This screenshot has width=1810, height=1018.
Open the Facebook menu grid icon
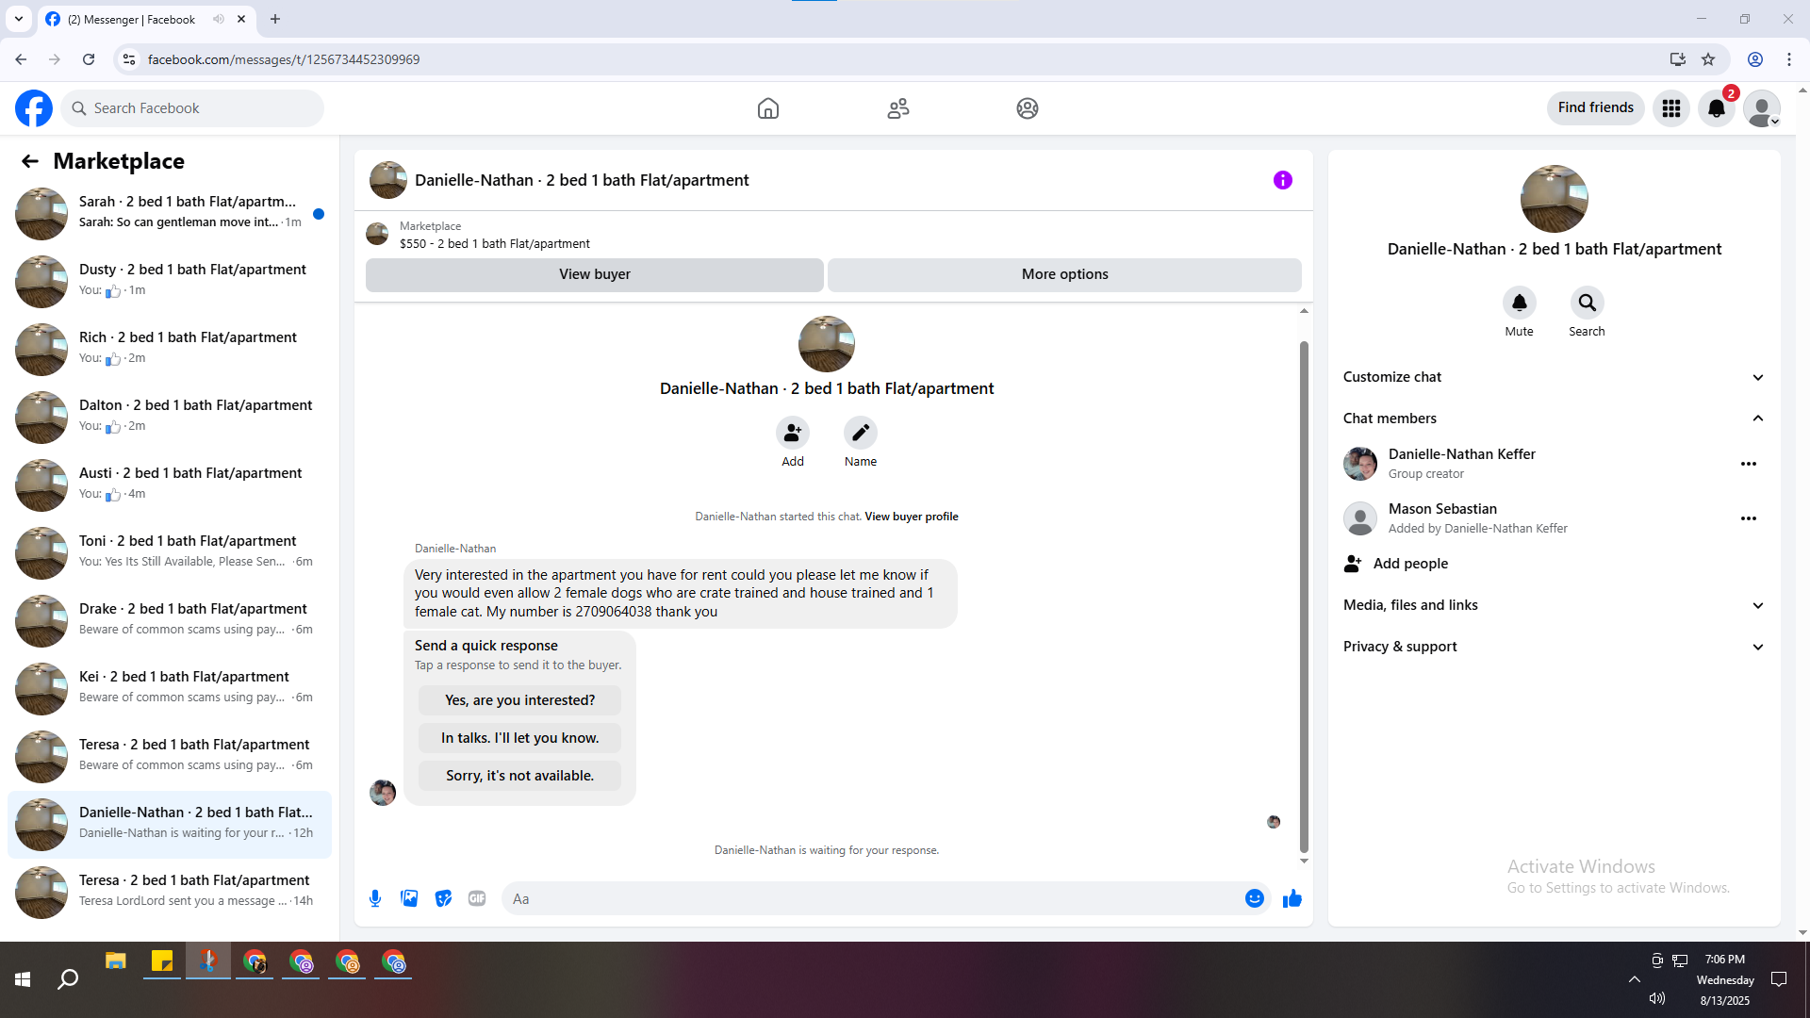coord(1670,108)
